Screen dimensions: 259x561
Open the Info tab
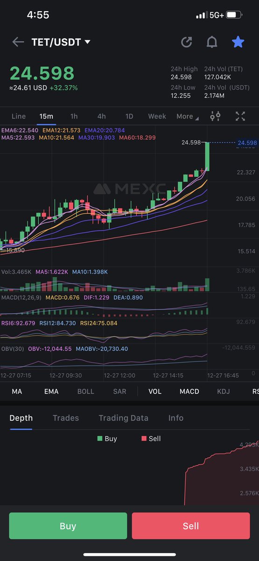[176, 418]
